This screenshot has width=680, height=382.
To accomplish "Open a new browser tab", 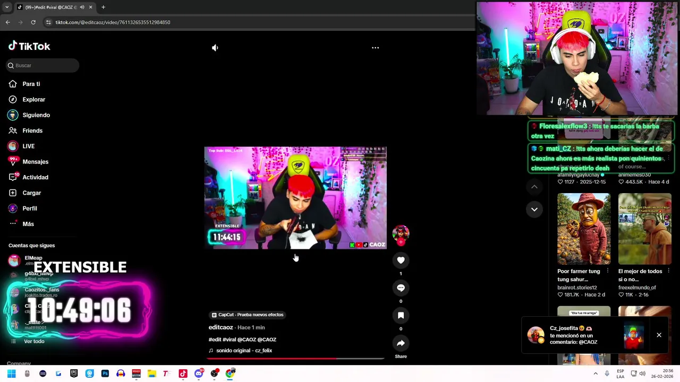I will click(x=103, y=7).
